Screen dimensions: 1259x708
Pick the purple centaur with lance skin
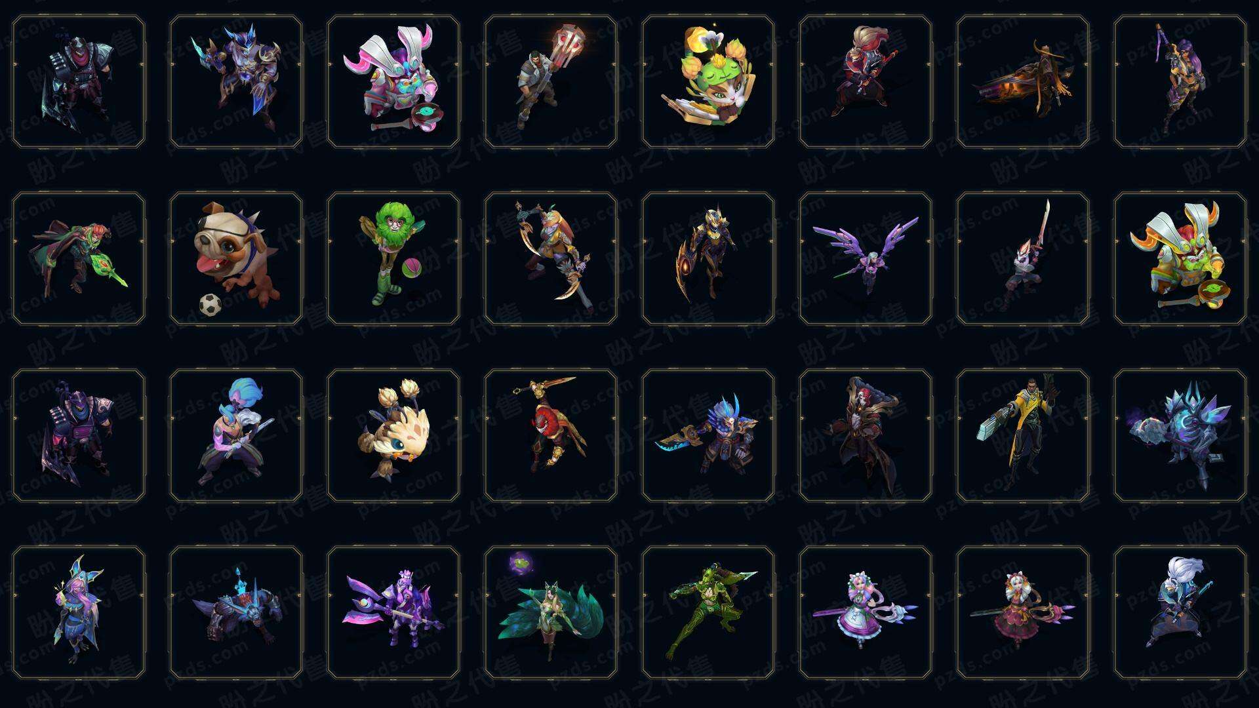[393, 612]
